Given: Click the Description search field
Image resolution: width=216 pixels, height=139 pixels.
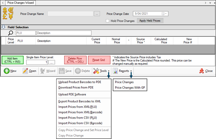Looking at the screenshot, I should pos(64,33).
